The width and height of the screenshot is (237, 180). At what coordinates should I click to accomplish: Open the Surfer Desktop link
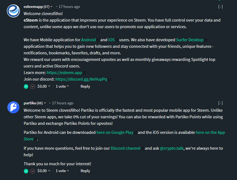190,40
